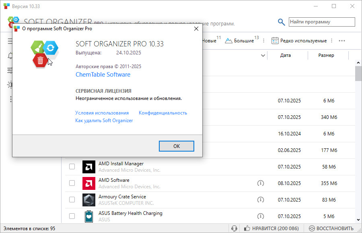
Task: Click the ASUS Battery Health Charging icon
Action: click(89, 216)
